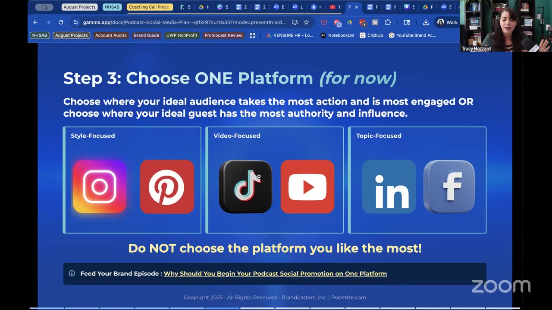Click the 'Step 3: Choose ONE Platform' heading
Screen dimensions: 552x310
[230, 78]
